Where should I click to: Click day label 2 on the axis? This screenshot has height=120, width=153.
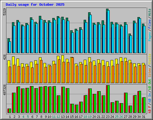point(14,117)
